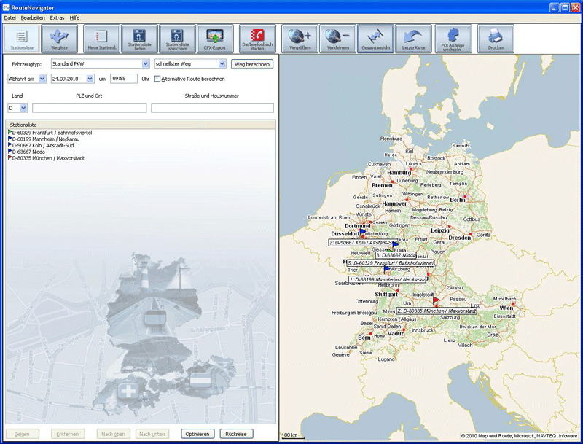
Task: Click the Rückreise button
Action: tap(236, 434)
